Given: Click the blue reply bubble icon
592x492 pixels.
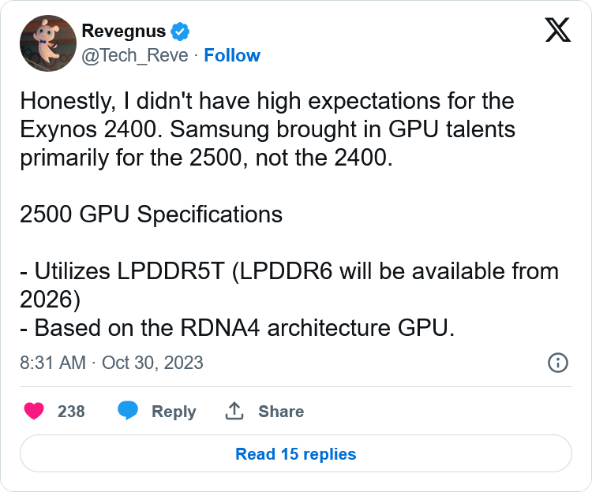Looking at the screenshot, I should (x=128, y=411).
